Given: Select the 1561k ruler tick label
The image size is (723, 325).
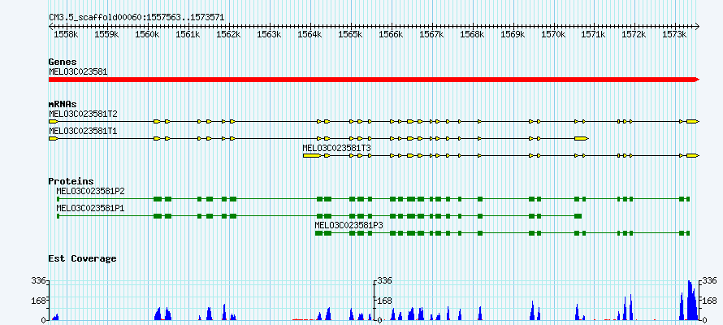Looking at the screenshot, I should 188,35.
